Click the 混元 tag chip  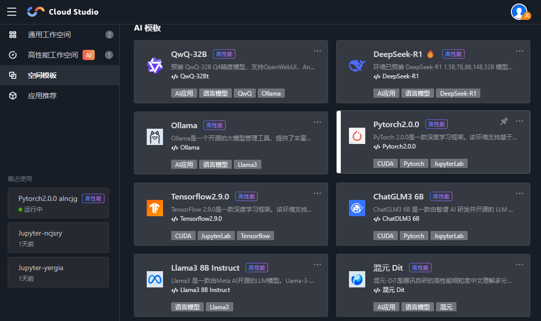click(x=446, y=307)
